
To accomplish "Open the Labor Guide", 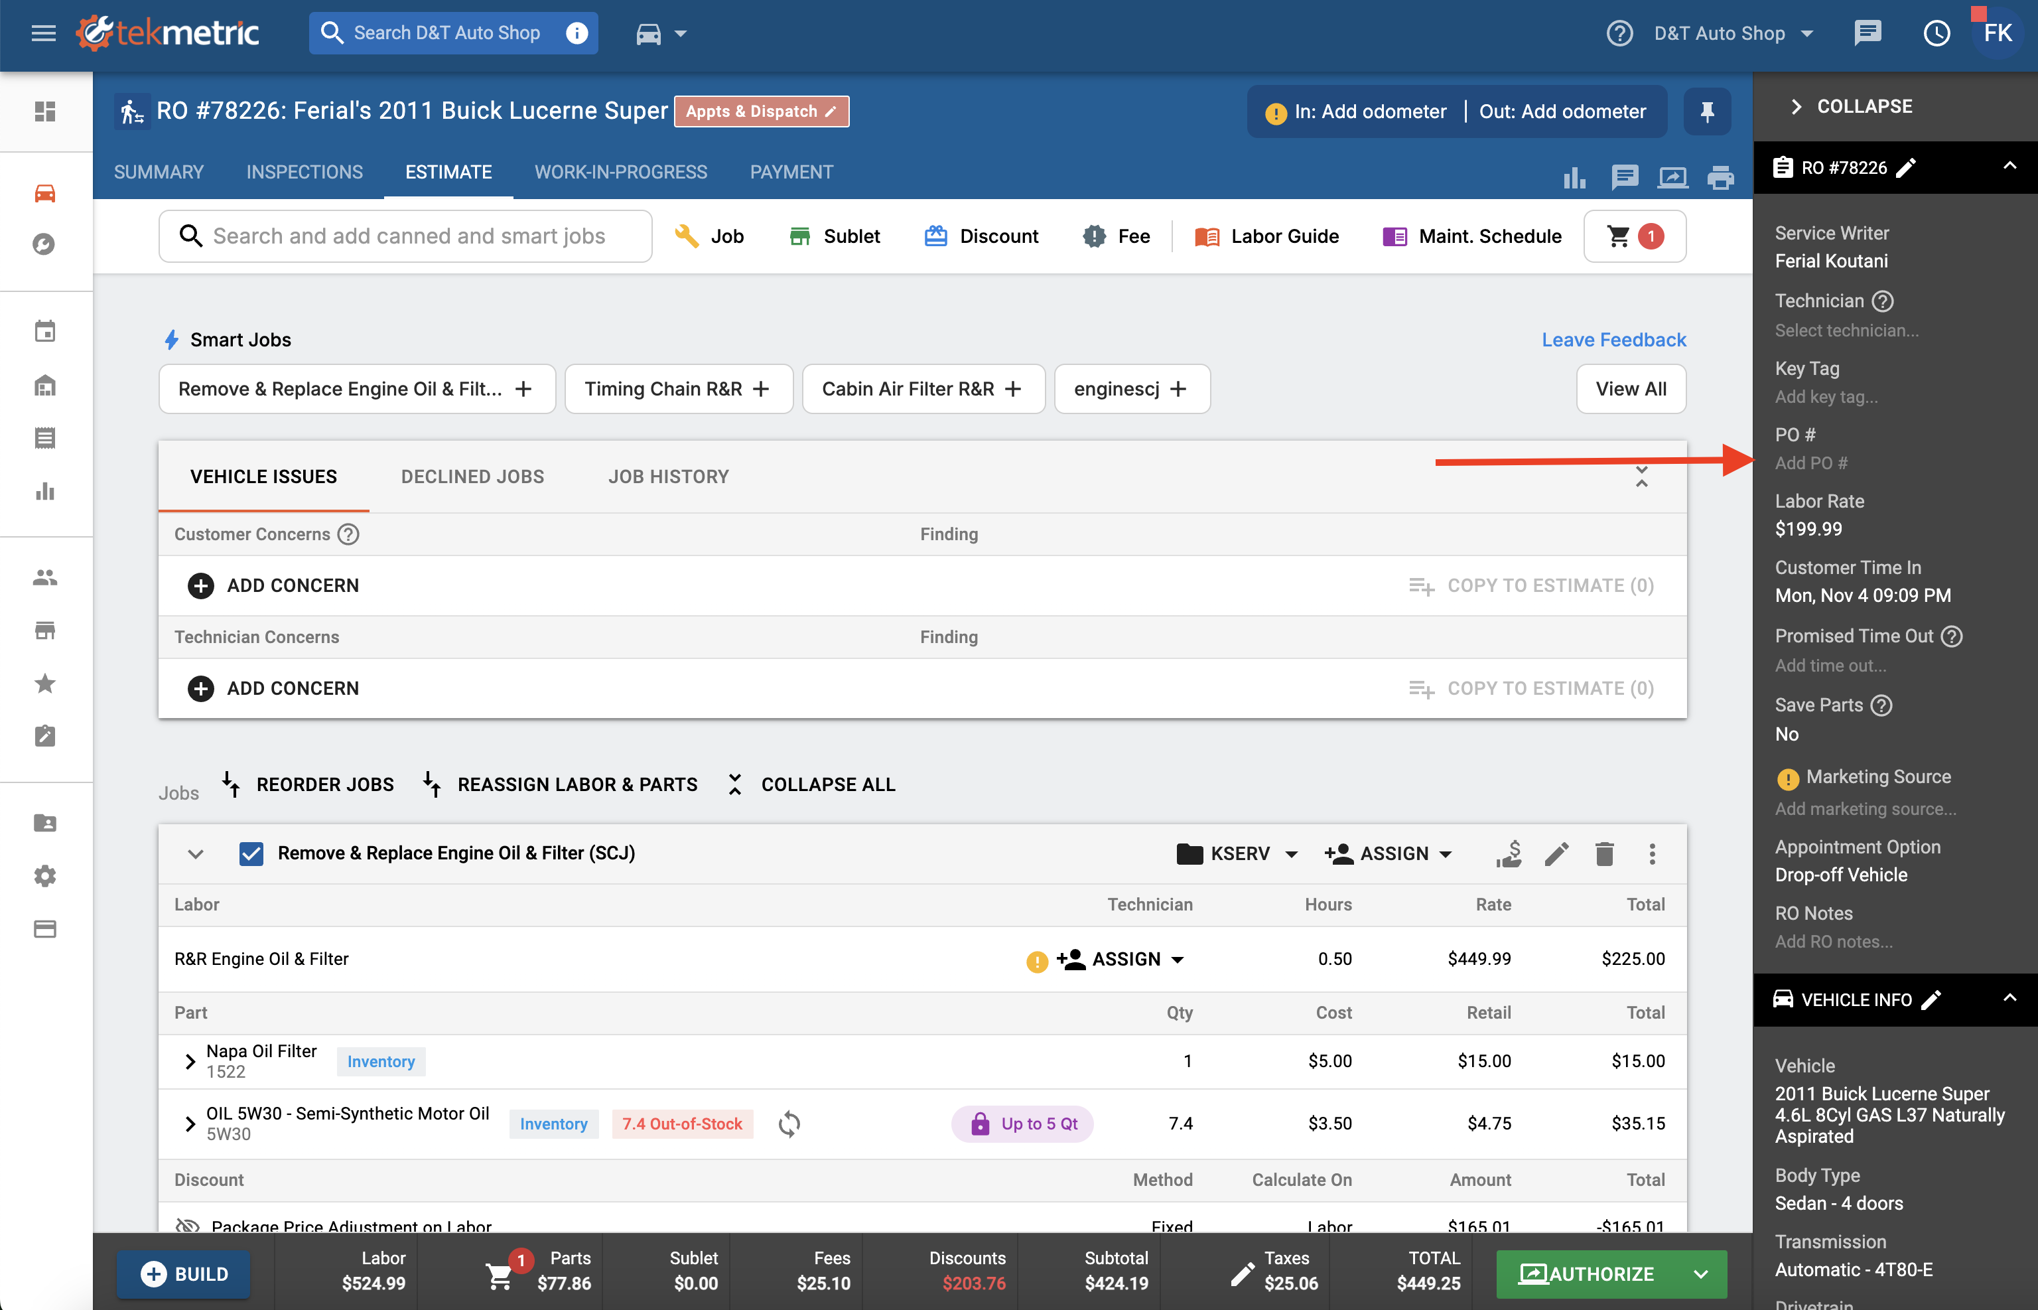I will click(1267, 236).
